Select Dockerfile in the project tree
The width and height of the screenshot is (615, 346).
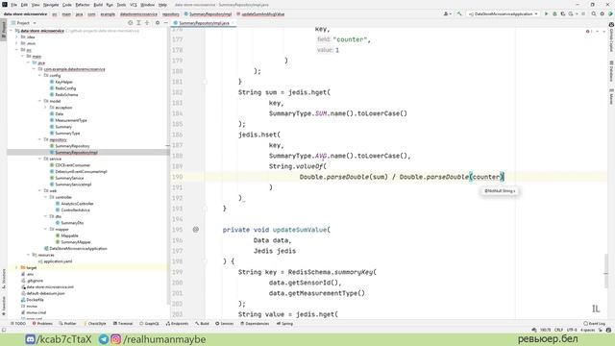(x=35, y=300)
